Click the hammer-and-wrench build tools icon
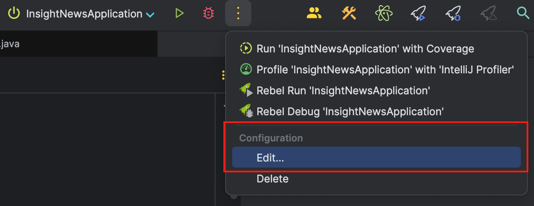This screenshot has width=534, height=206. point(349,14)
